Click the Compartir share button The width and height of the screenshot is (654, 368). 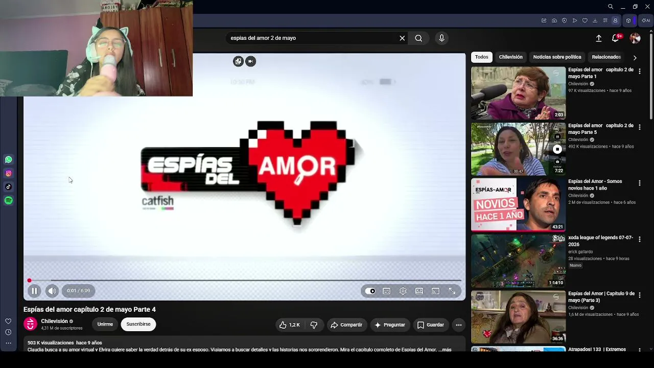[346, 325]
